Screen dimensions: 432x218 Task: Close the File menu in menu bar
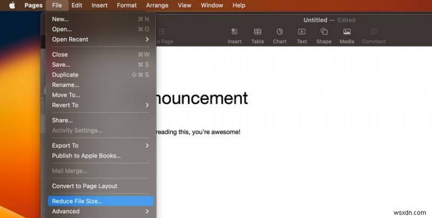point(57,5)
